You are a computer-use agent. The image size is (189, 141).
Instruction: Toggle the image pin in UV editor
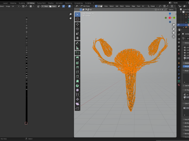point(59,6)
